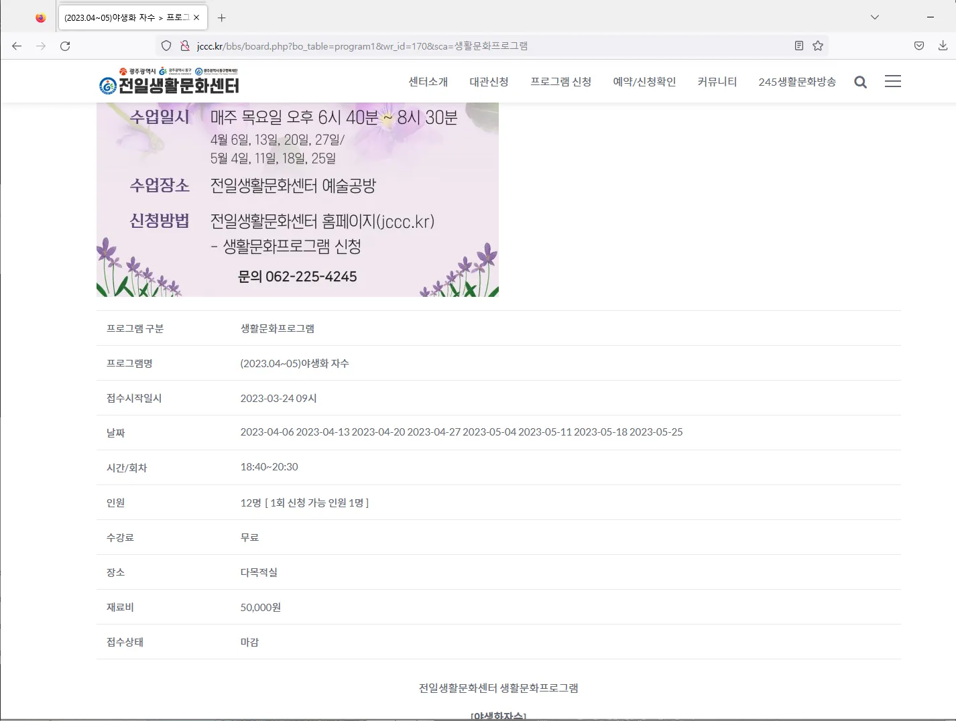The image size is (956, 721).
Task: Click the 접수시작일시 value 2023-03-24 09시
Action: tap(279, 398)
